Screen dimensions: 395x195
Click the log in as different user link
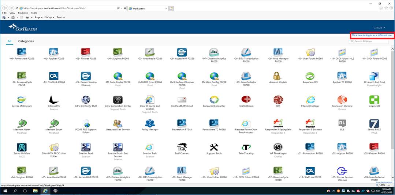click(x=372, y=35)
